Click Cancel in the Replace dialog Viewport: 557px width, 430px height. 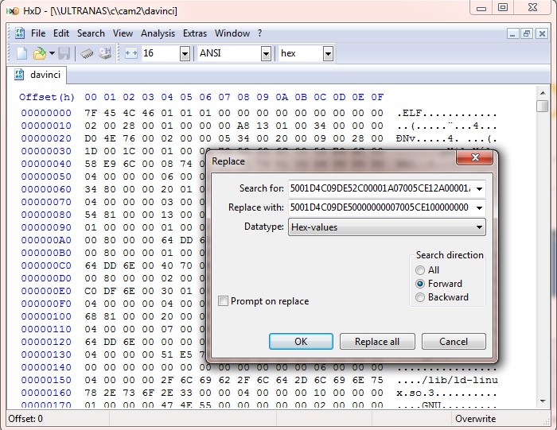pyautogui.click(x=453, y=342)
